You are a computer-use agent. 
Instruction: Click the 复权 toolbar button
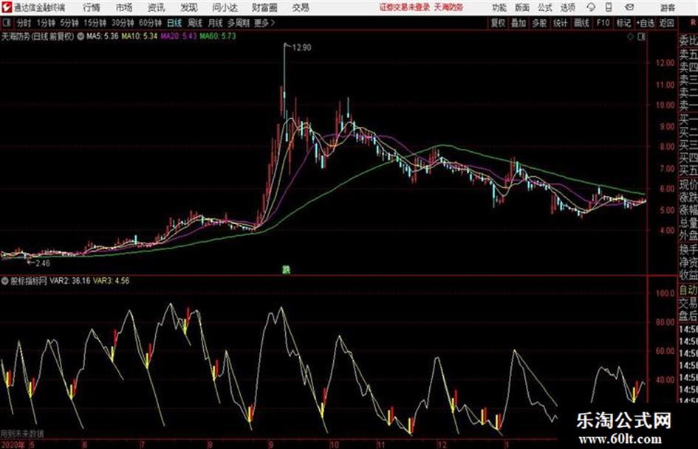(x=498, y=23)
